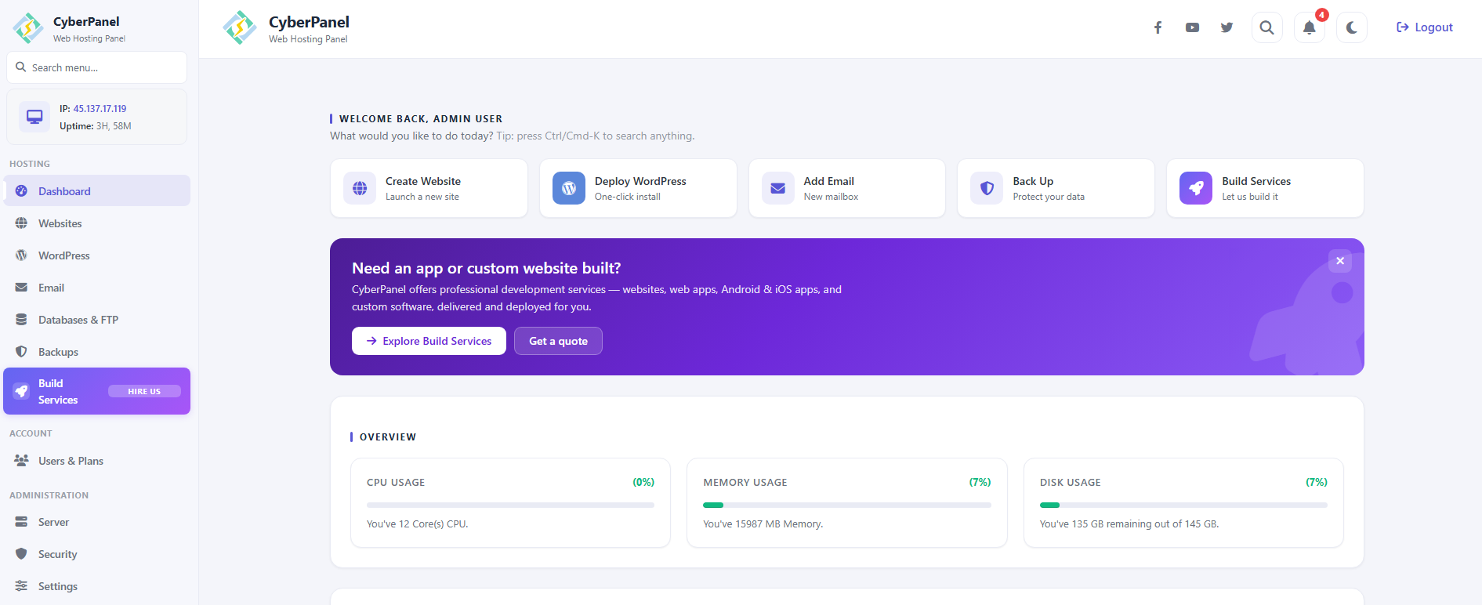
Task: Open the Twitter icon link in the header
Action: [1227, 27]
